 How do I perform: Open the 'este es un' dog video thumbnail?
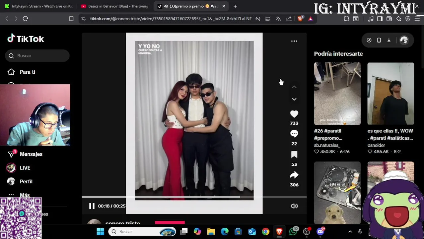[337, 193]
